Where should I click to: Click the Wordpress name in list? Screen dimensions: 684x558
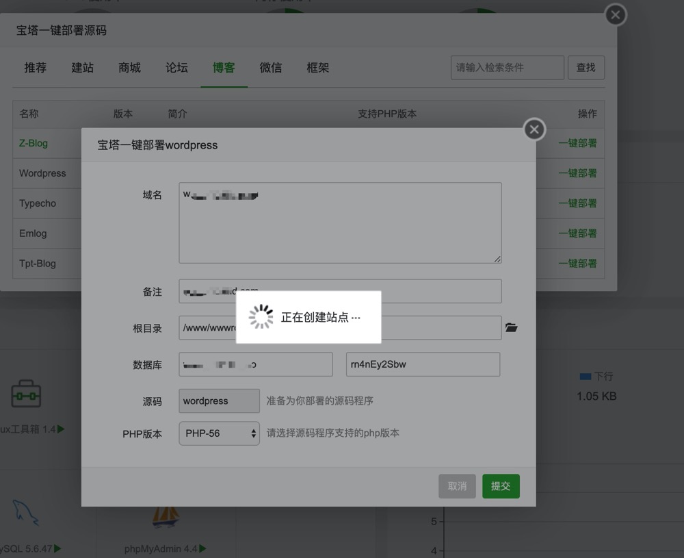point(42,173)
